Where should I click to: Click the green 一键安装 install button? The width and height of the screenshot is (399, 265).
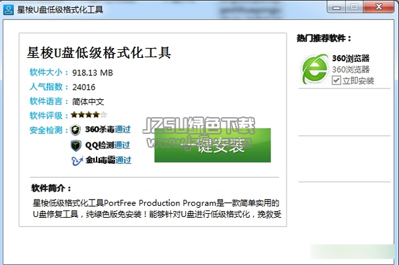pyautogui.click(x=212, y=145)
